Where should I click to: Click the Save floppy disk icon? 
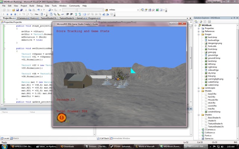18,10
